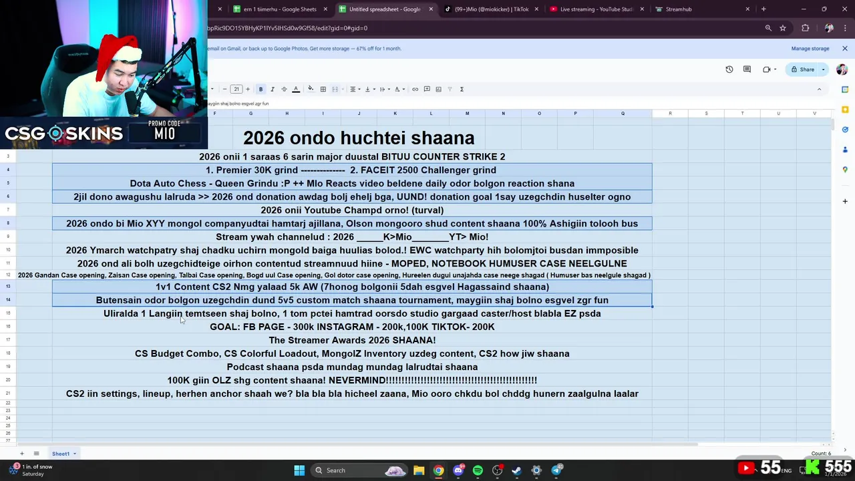Click the Share button

coord(803,69)
